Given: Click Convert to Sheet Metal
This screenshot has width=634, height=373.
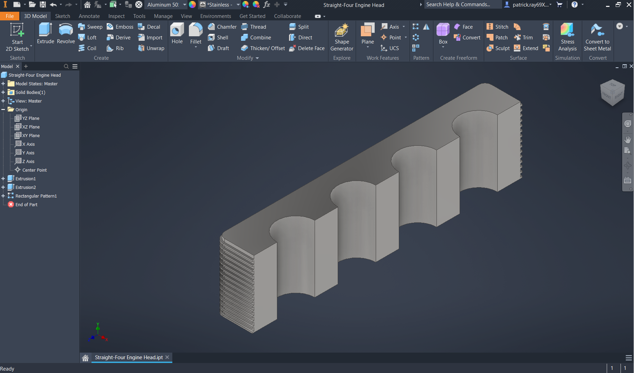Looking at the screenshot, I should (x=597, y=37).
